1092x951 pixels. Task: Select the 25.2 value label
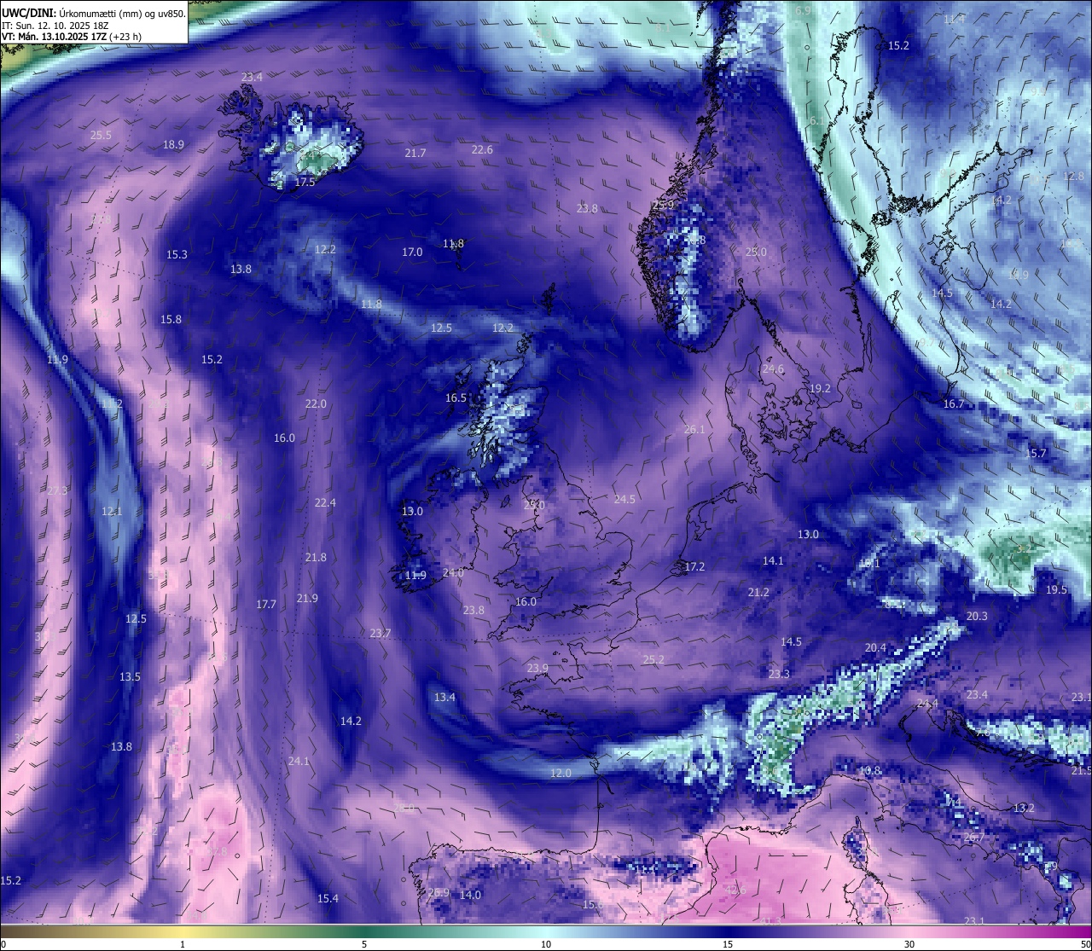click(x=653, y=660)
